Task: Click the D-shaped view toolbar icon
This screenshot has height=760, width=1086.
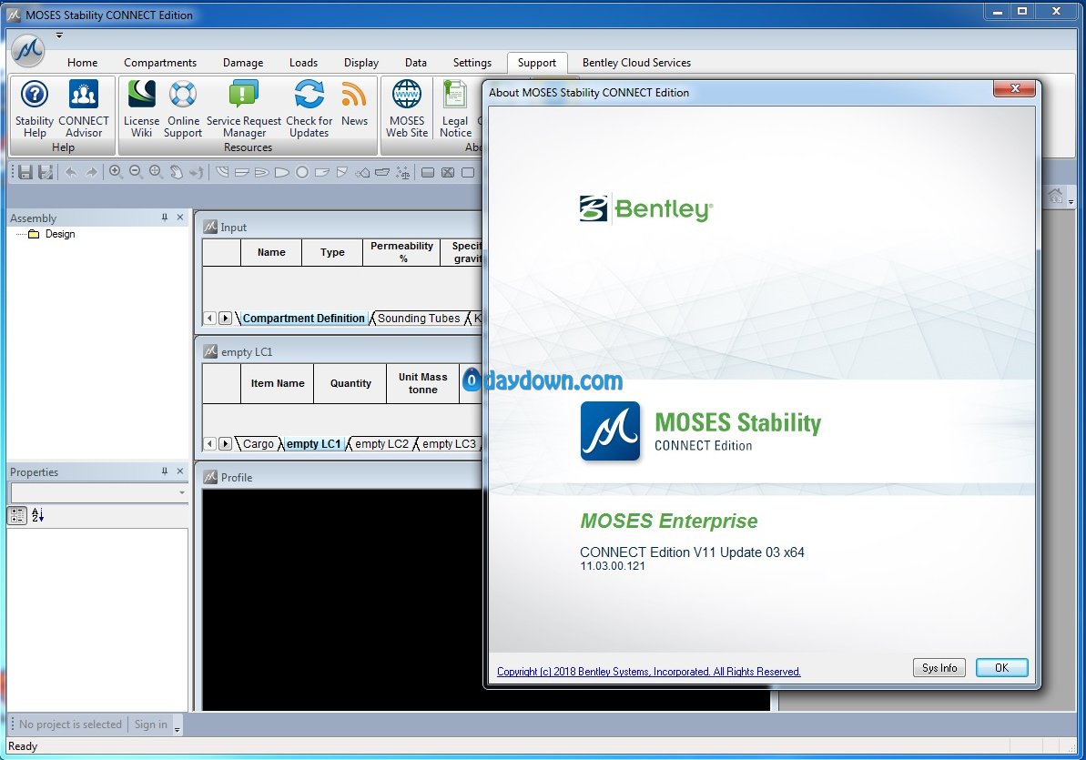Action: tap(282, 173)
